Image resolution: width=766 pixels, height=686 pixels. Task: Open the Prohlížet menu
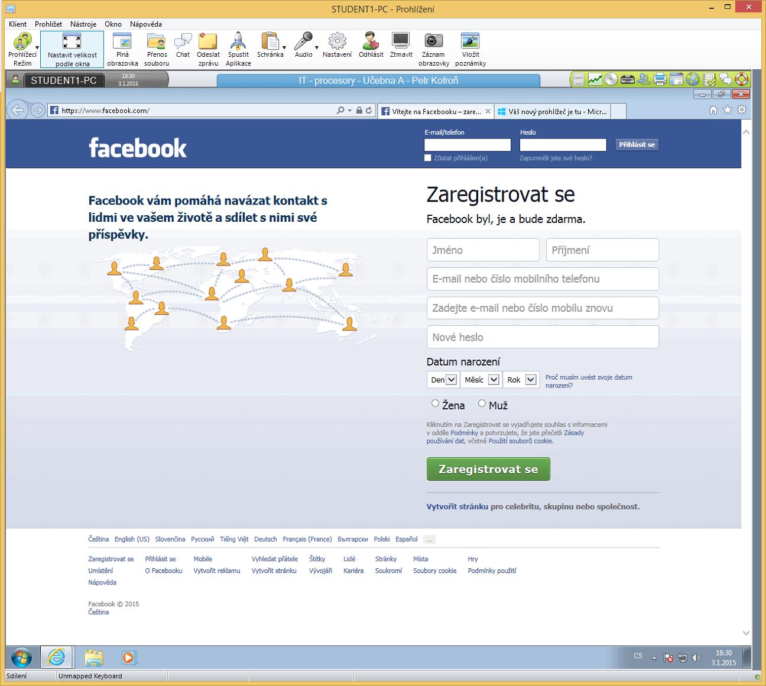48,24
